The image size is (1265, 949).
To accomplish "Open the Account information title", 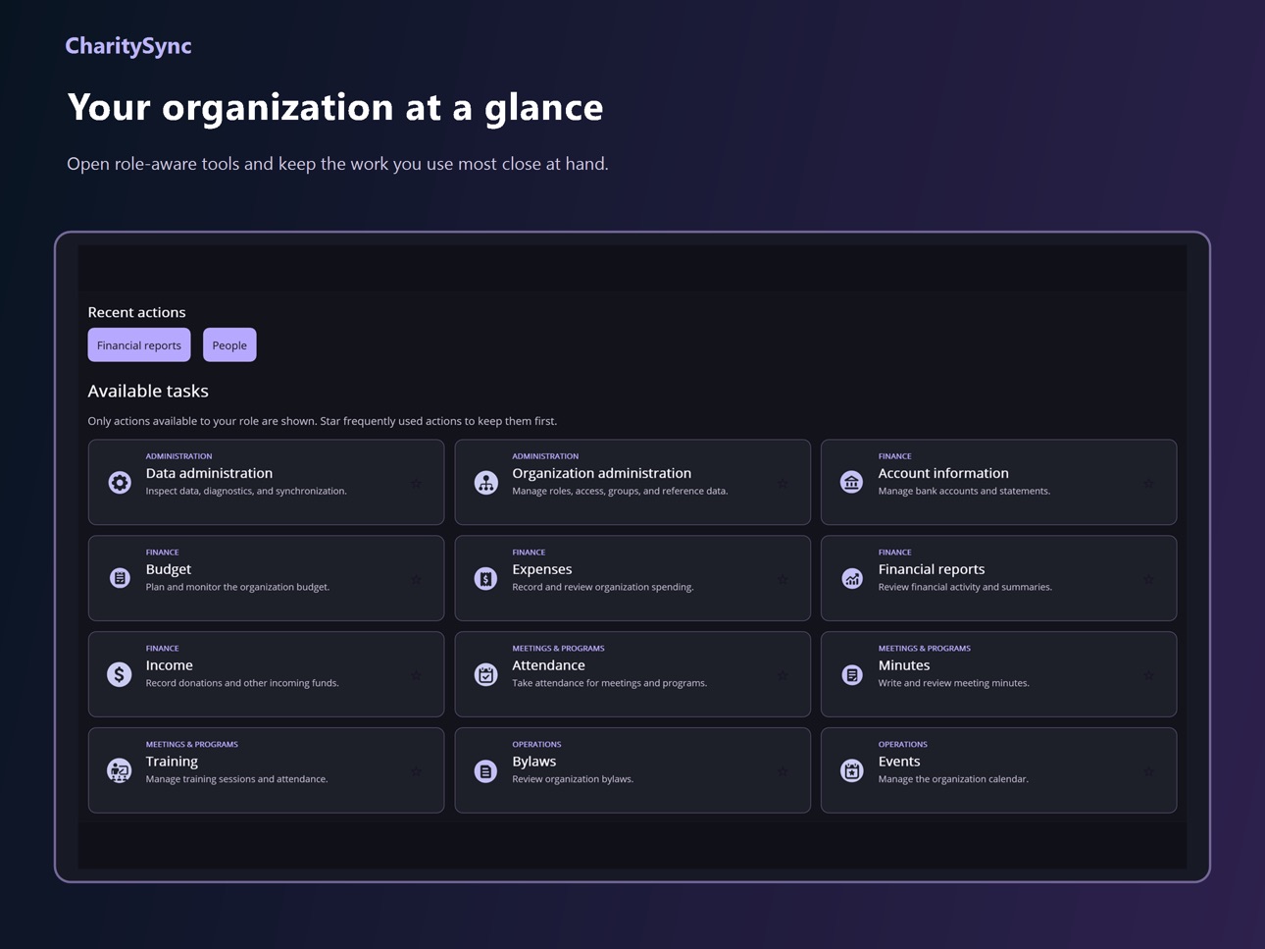I will coord(943,473).
